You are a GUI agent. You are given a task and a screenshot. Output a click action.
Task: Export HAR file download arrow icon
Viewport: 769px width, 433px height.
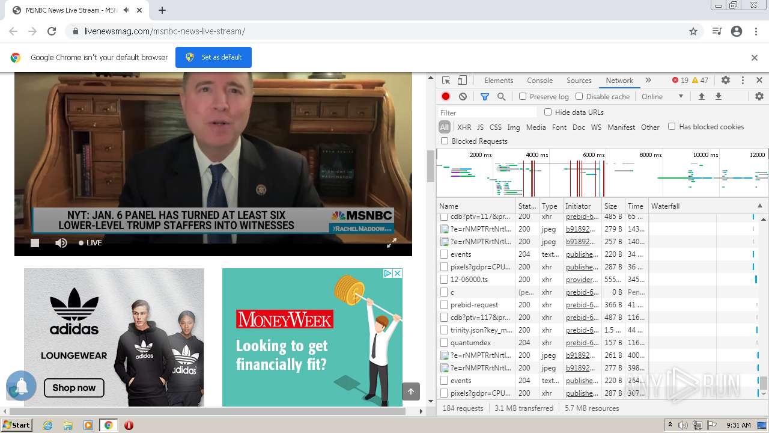(x=718, y=96)
